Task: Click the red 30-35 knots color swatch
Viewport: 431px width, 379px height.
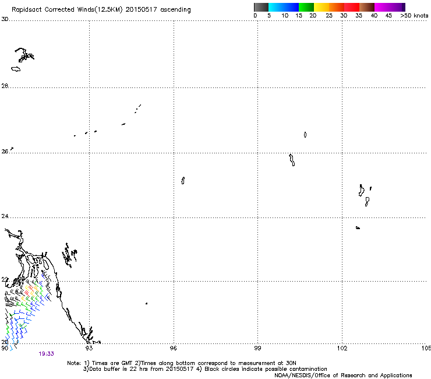Action: click(x=352, y=7)
